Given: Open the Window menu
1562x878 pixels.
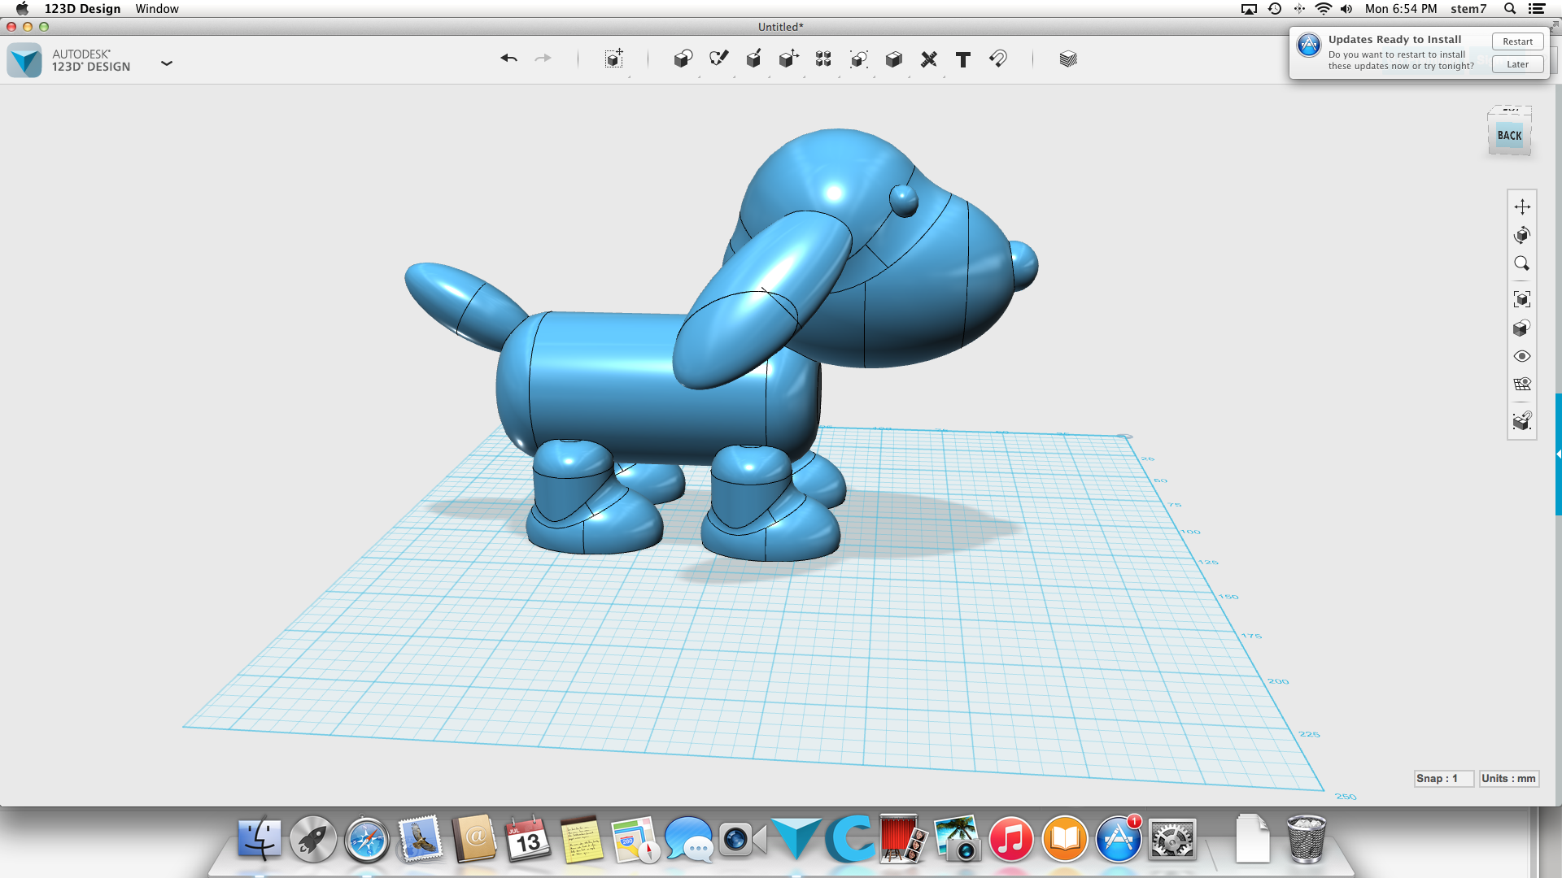Looking at the screenshot, I should click(x=157, y=9).
